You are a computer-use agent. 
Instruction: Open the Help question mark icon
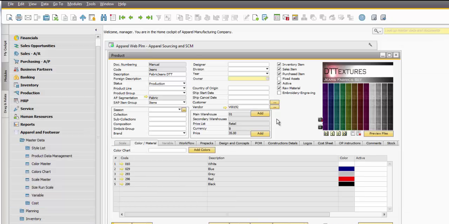(x=362, y=17)
